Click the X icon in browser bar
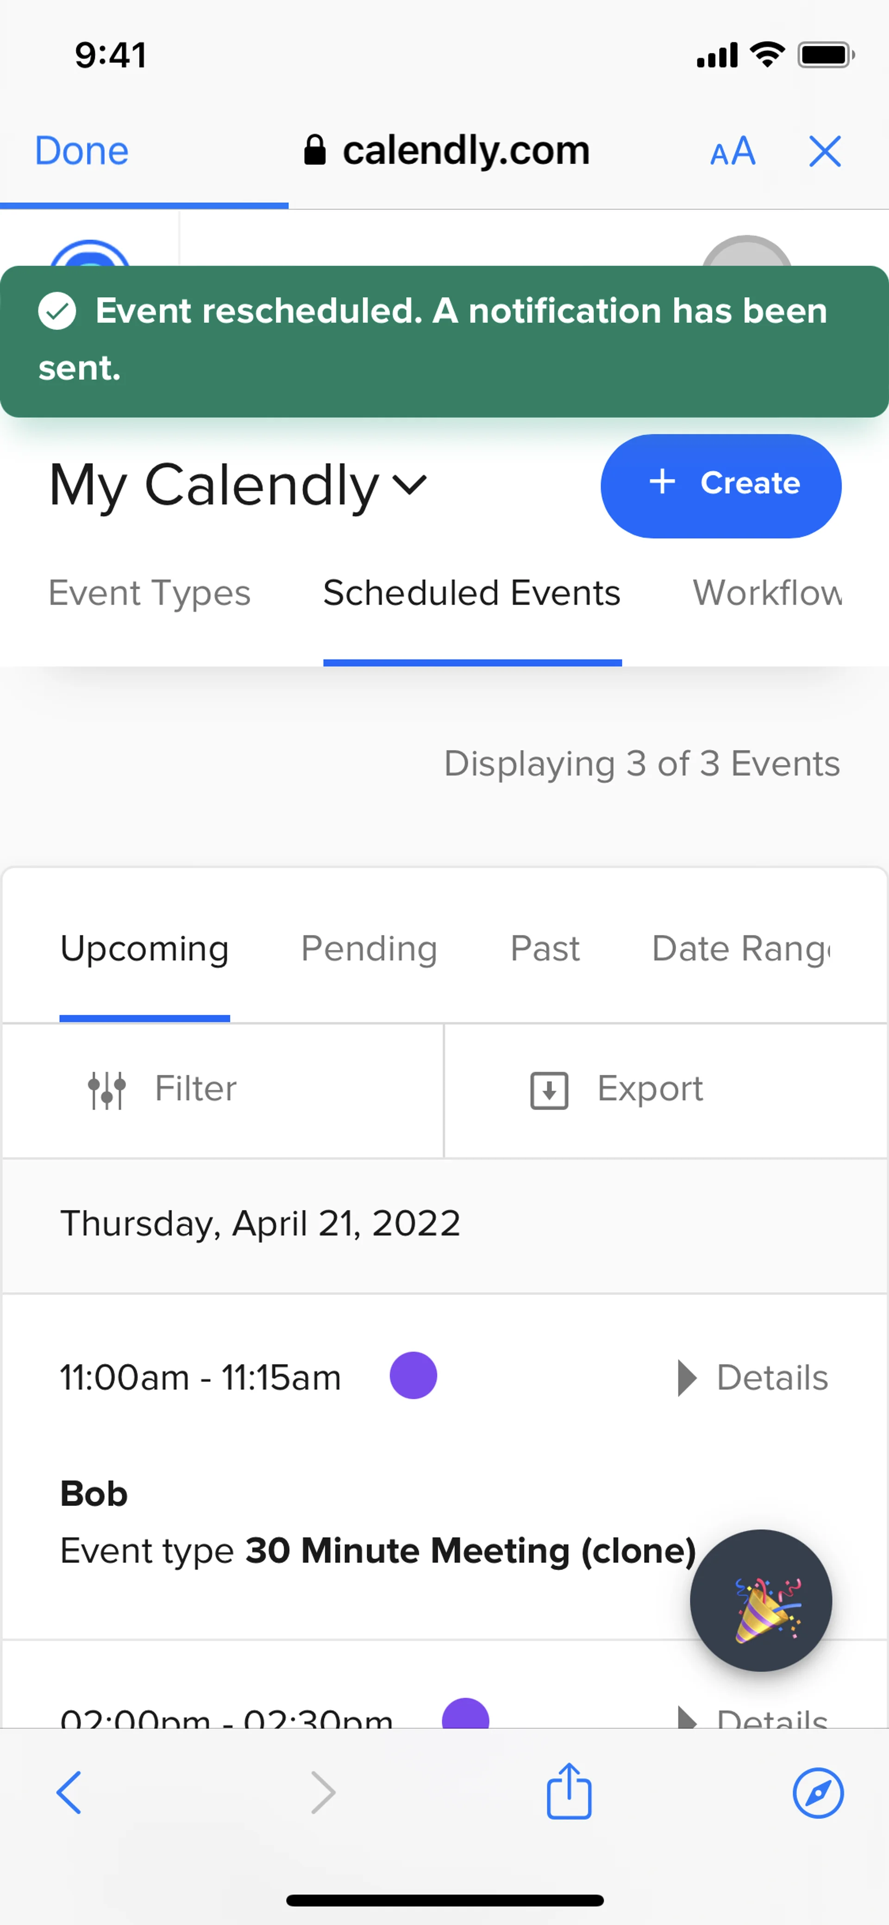 [x=825, y=152]
